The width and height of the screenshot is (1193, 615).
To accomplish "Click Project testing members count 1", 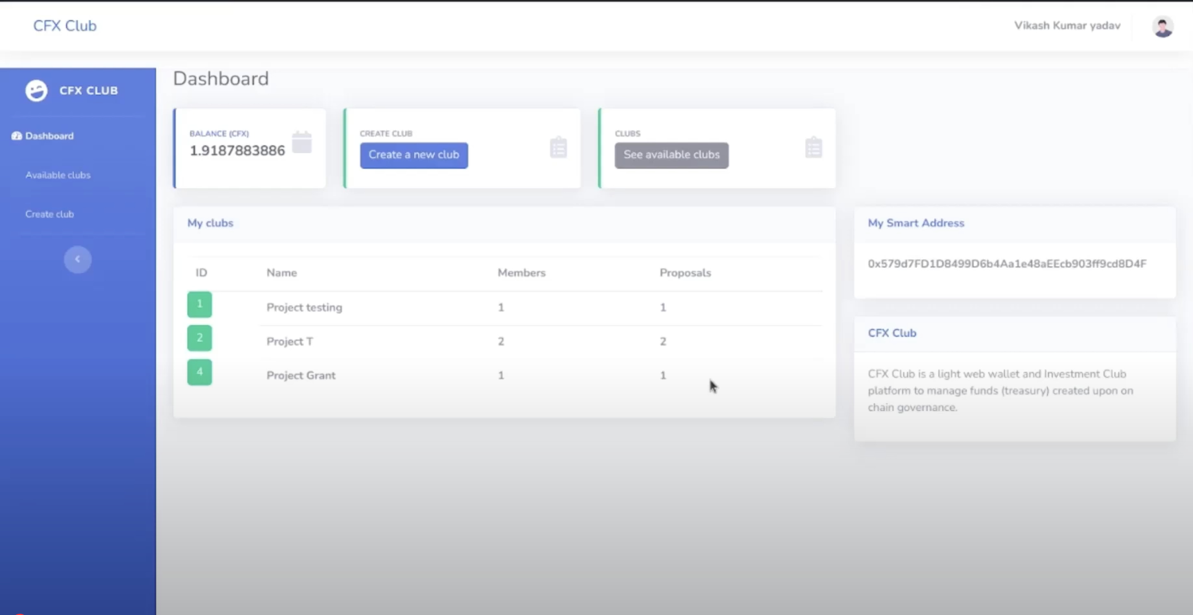I will pyautogui.click(x=501, y=308).
